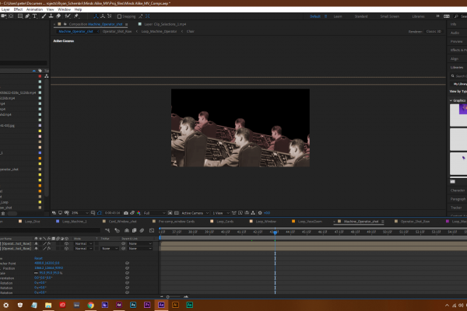Switch to Loop_Machine_1 timeline tab
Screen dimensions: 467x311
point(74,222)
